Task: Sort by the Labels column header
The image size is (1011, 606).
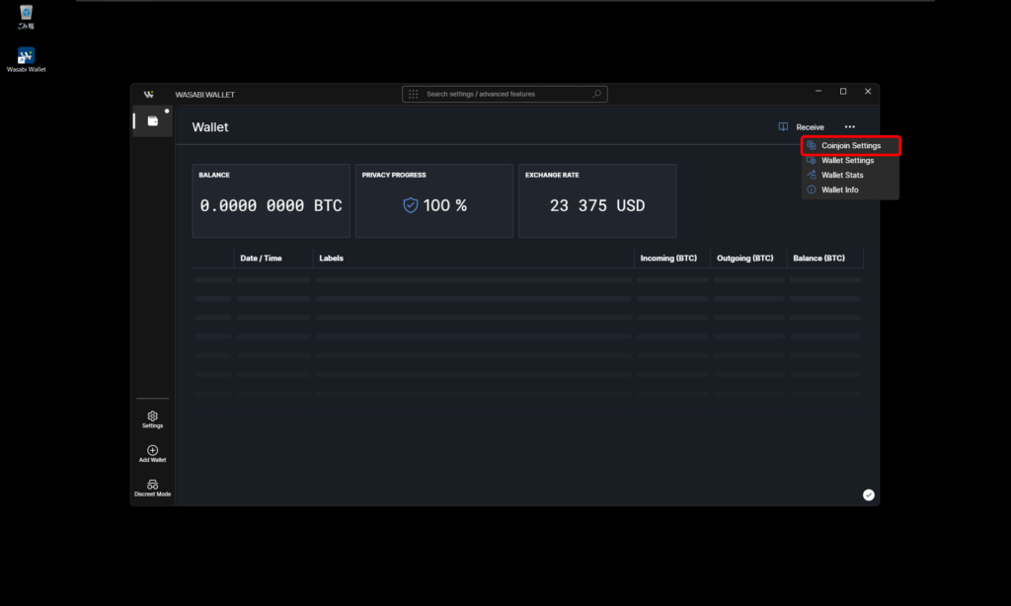Action: pyautogui.click(x=332, y=259)
